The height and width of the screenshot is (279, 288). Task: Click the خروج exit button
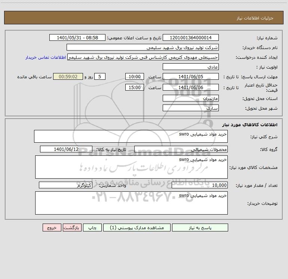(x=52, y=228)
